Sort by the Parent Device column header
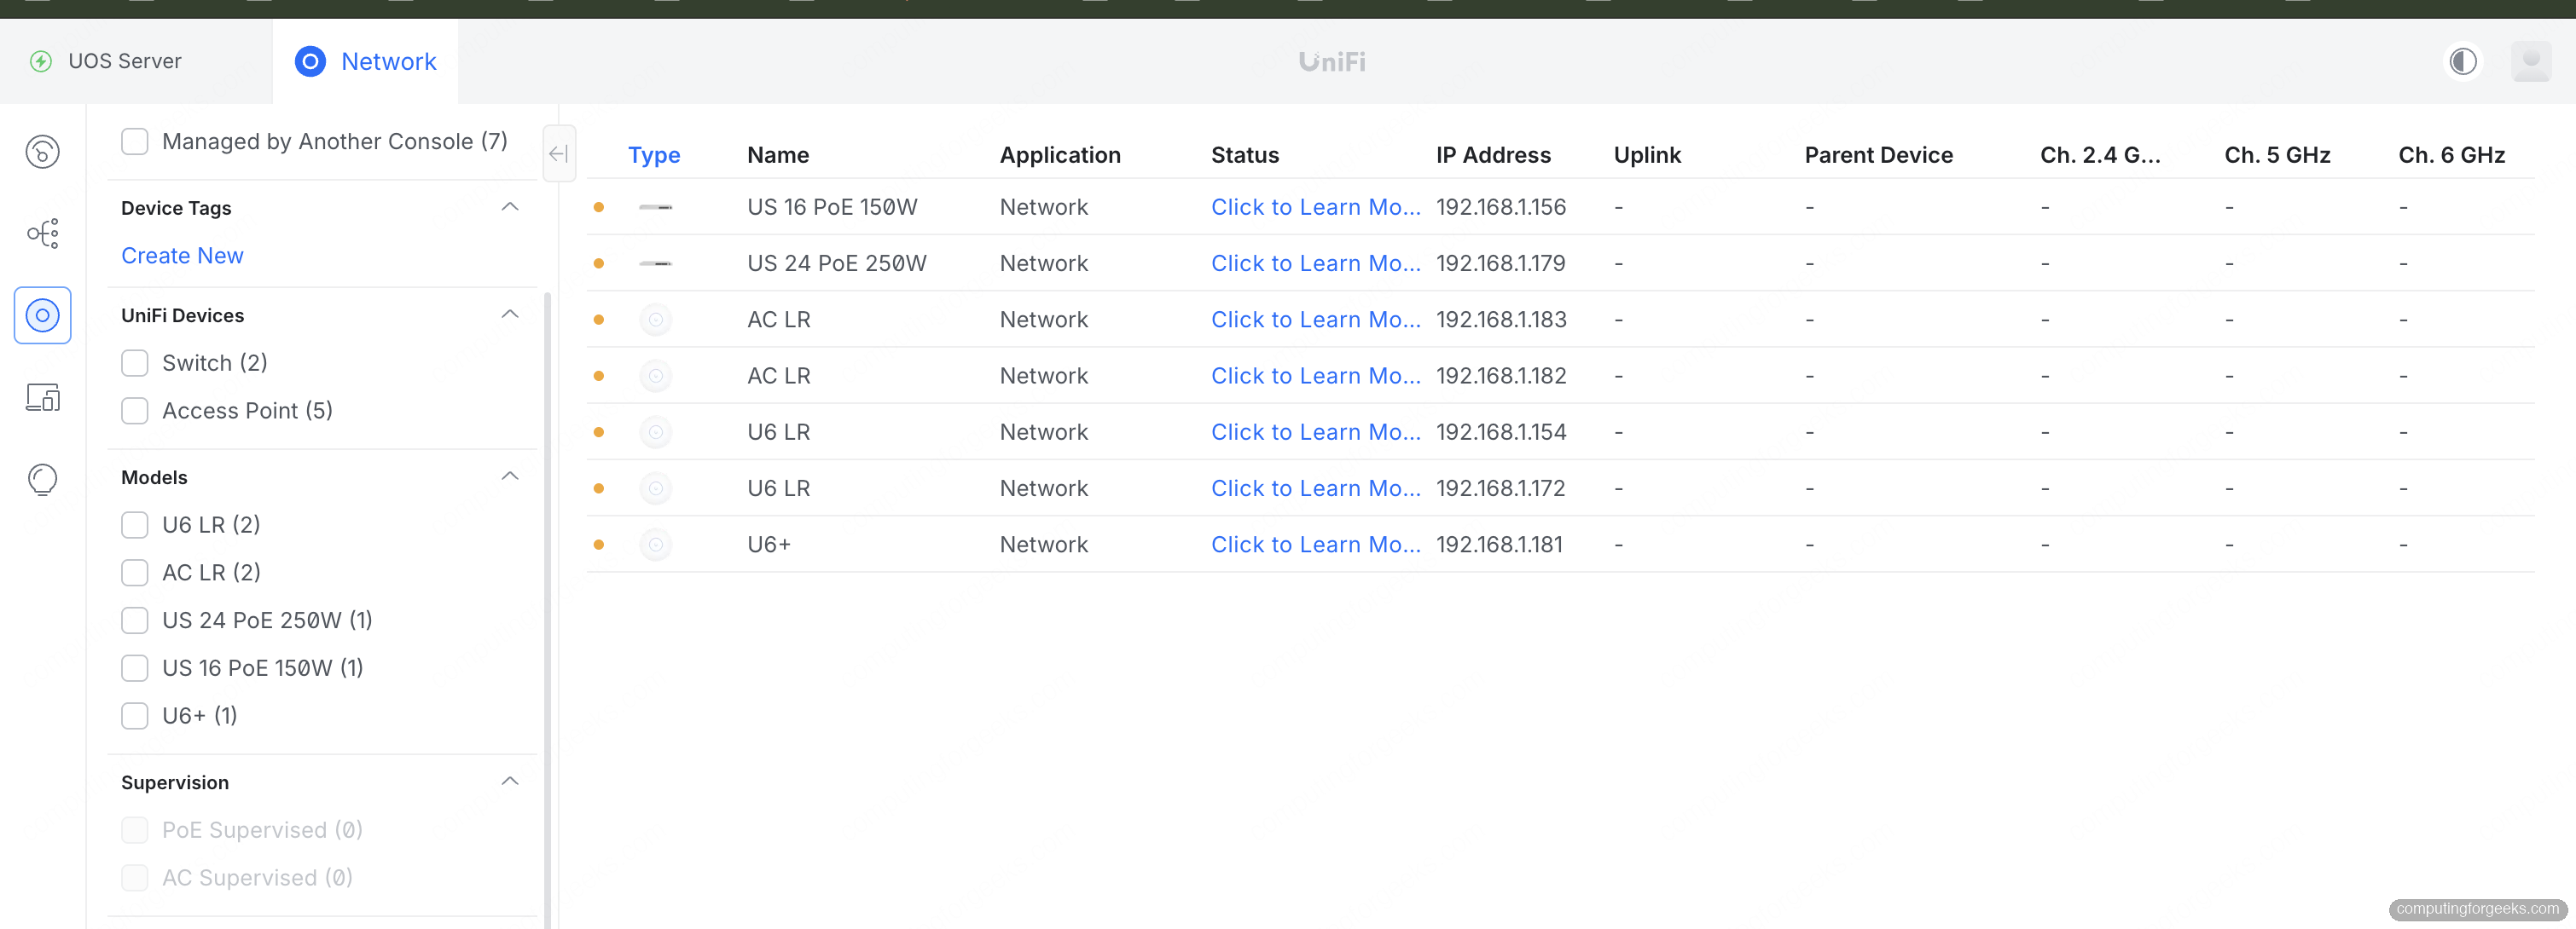Image resolution: width=2576 pixels, height=929 pixels. click(x=1878, y=156)
